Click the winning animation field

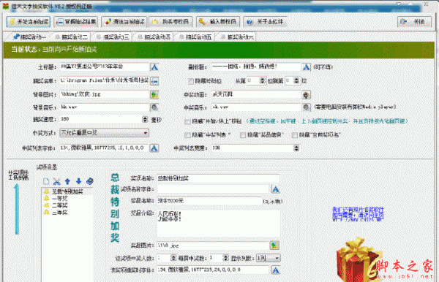256,94
